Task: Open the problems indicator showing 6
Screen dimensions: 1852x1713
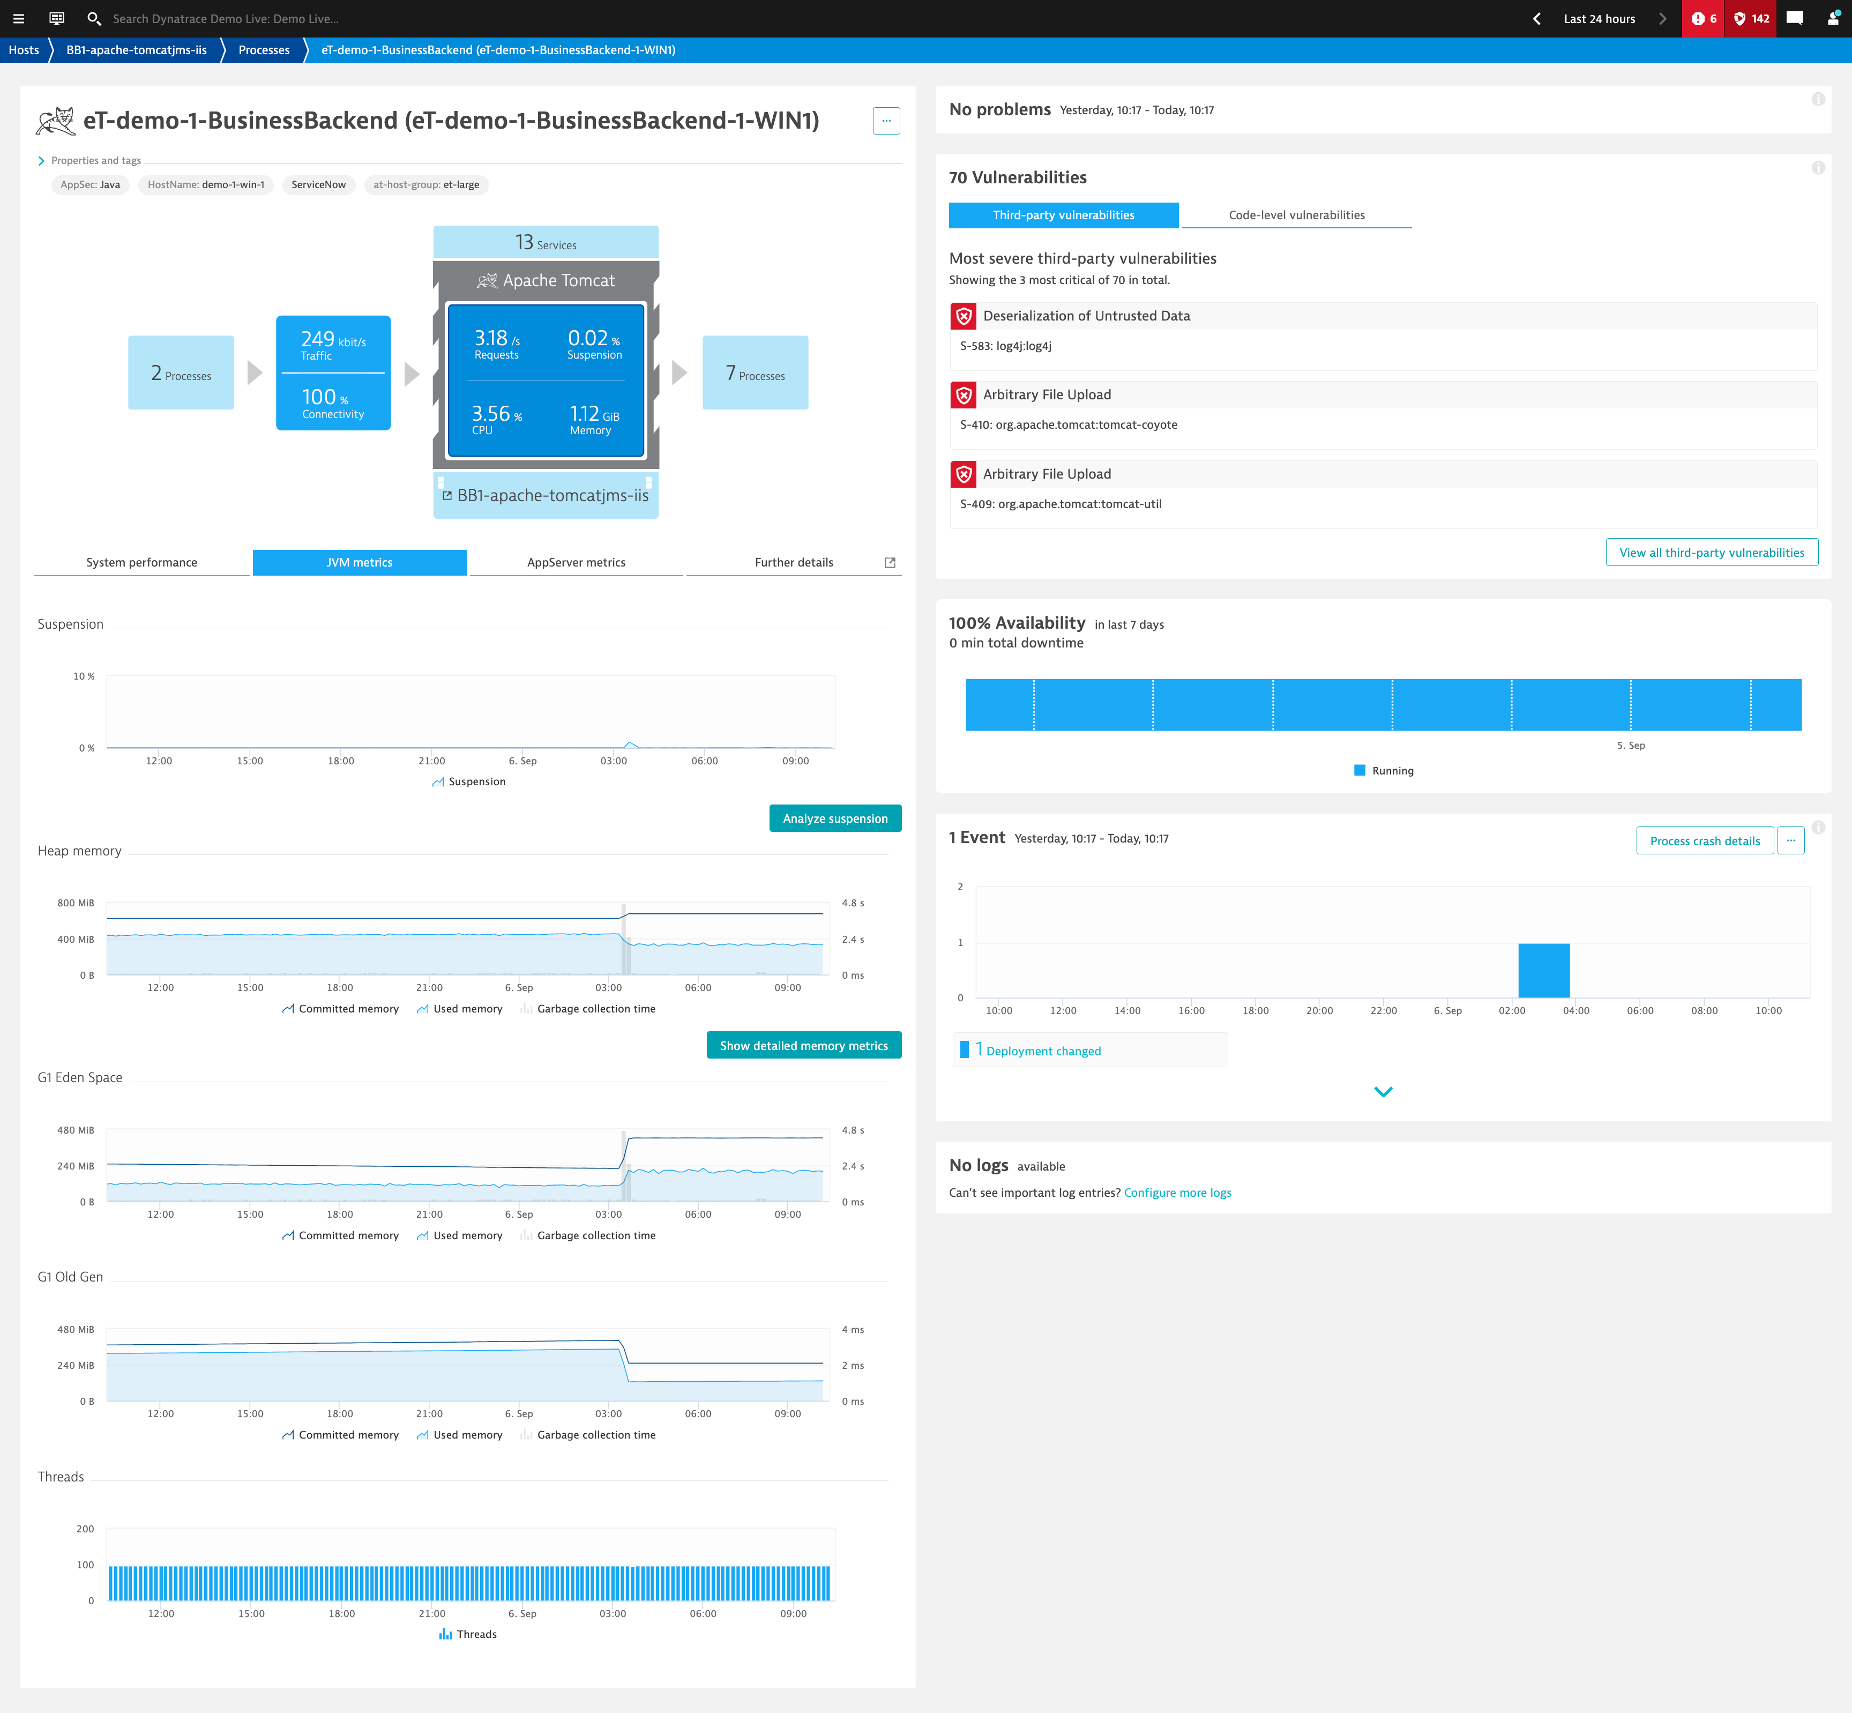Action: click(1703, 19)
